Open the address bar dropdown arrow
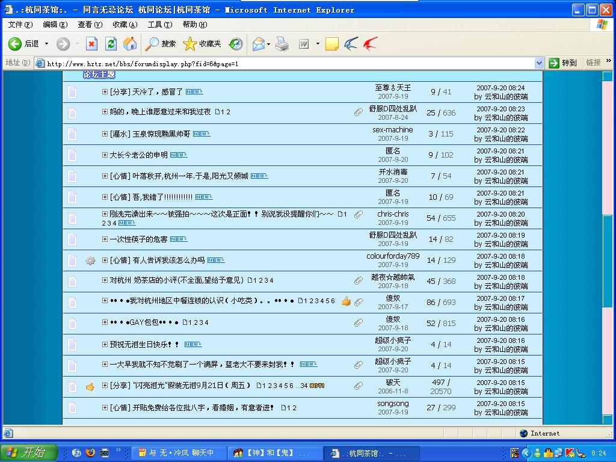Image resolution: width=616 pixels, height=462 pixels. [x=539, y=63]
